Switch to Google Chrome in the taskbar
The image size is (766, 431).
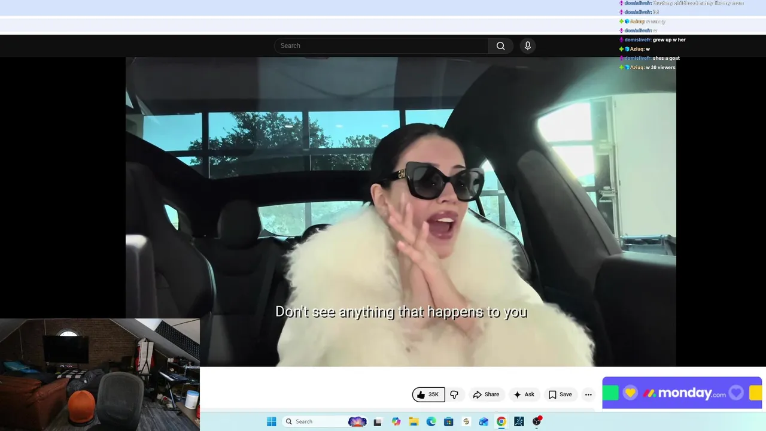pyautogui.click(x=501, y=421)
